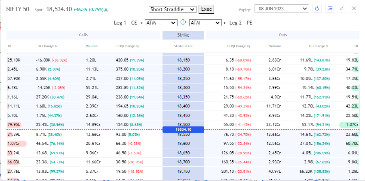Select the 18,200 strike price cell
The height and width of the screenshot is (181, 365).
[183, 69]
